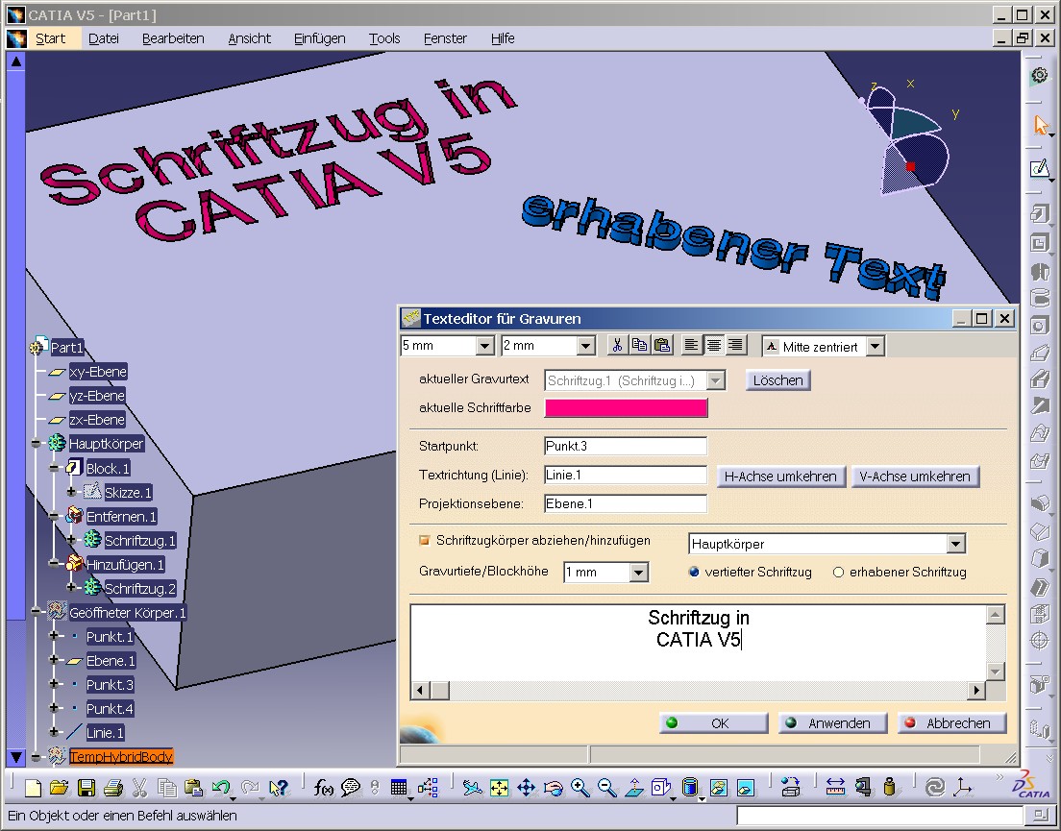The width and height of the screenshot is (1061, 831).
Task: Toggle Schriftzugkörper abziehen/hinzufügen checkbox
Action: [424, 540]
